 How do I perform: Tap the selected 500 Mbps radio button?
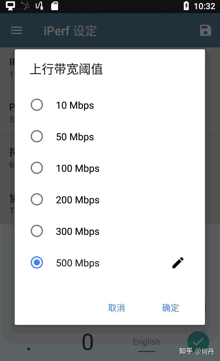pyautogui.click(x=37, y=262)
